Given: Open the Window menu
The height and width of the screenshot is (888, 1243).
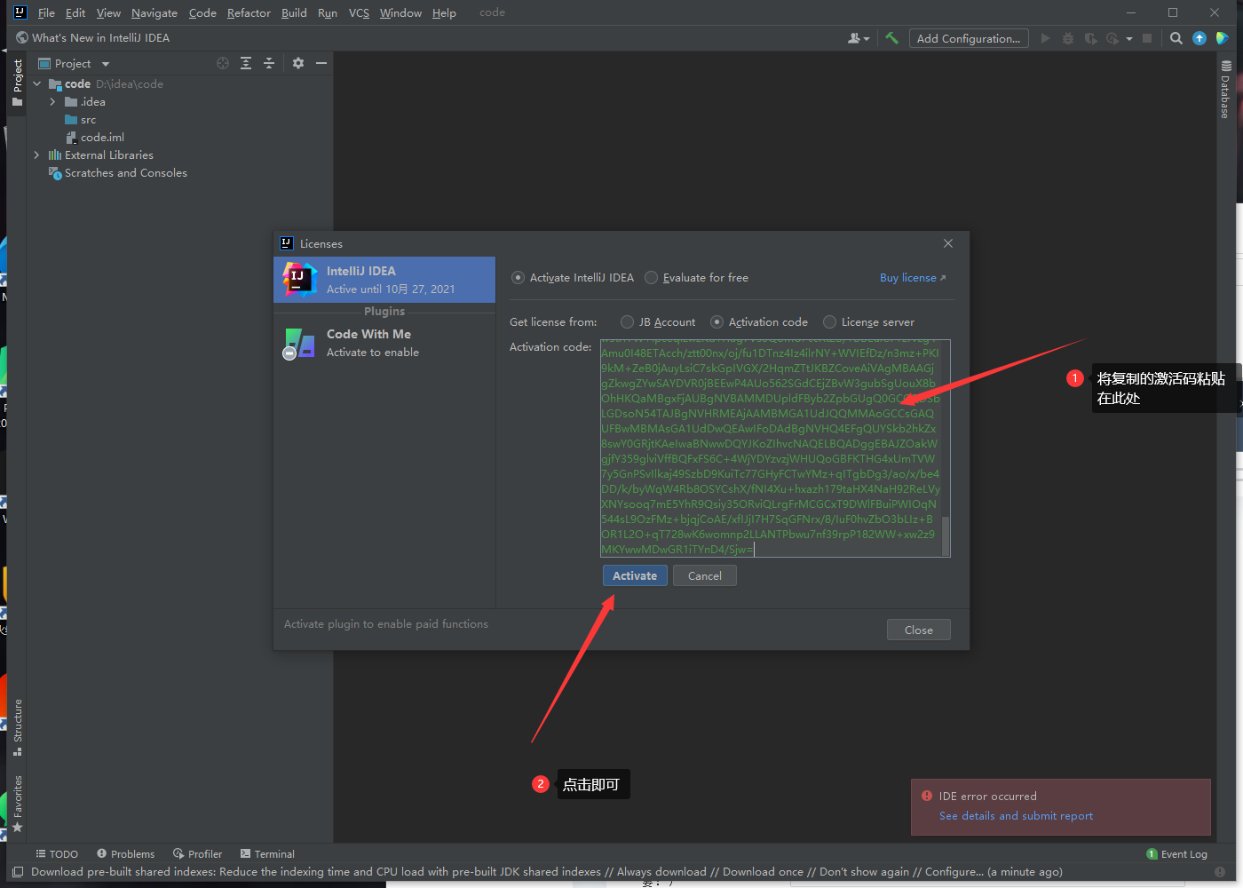Looking at the screenshot, I should pos(400,12).
